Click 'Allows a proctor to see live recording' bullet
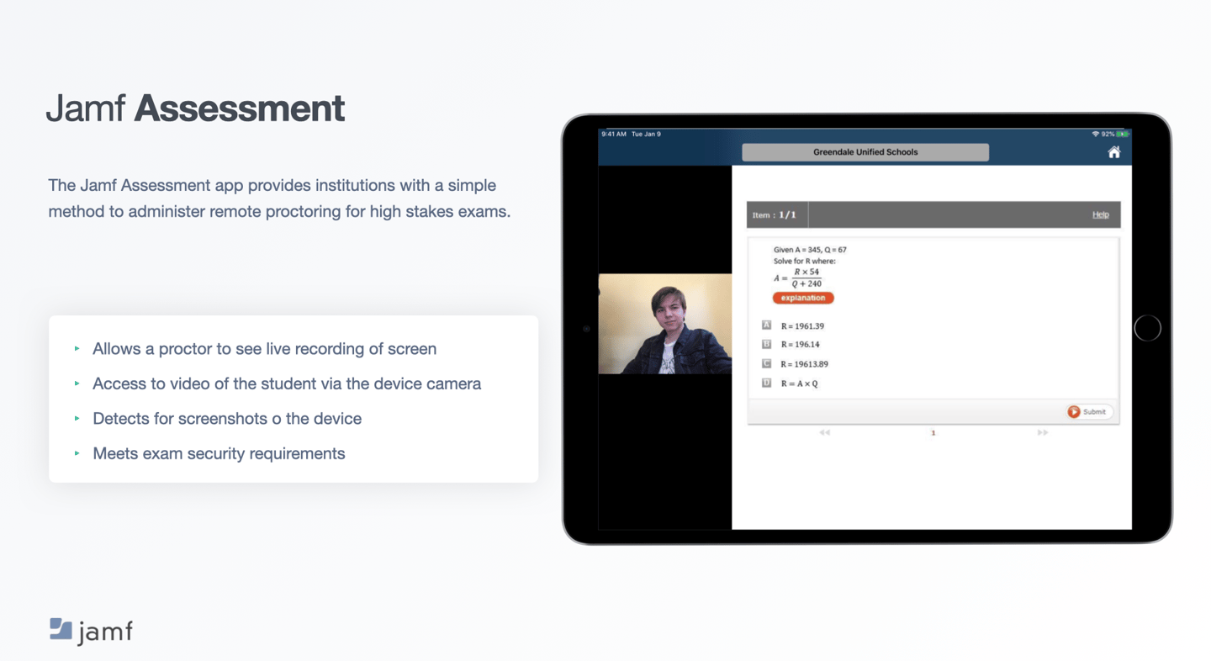Screen dimensions: 1211x661 (x=264, y=348)
